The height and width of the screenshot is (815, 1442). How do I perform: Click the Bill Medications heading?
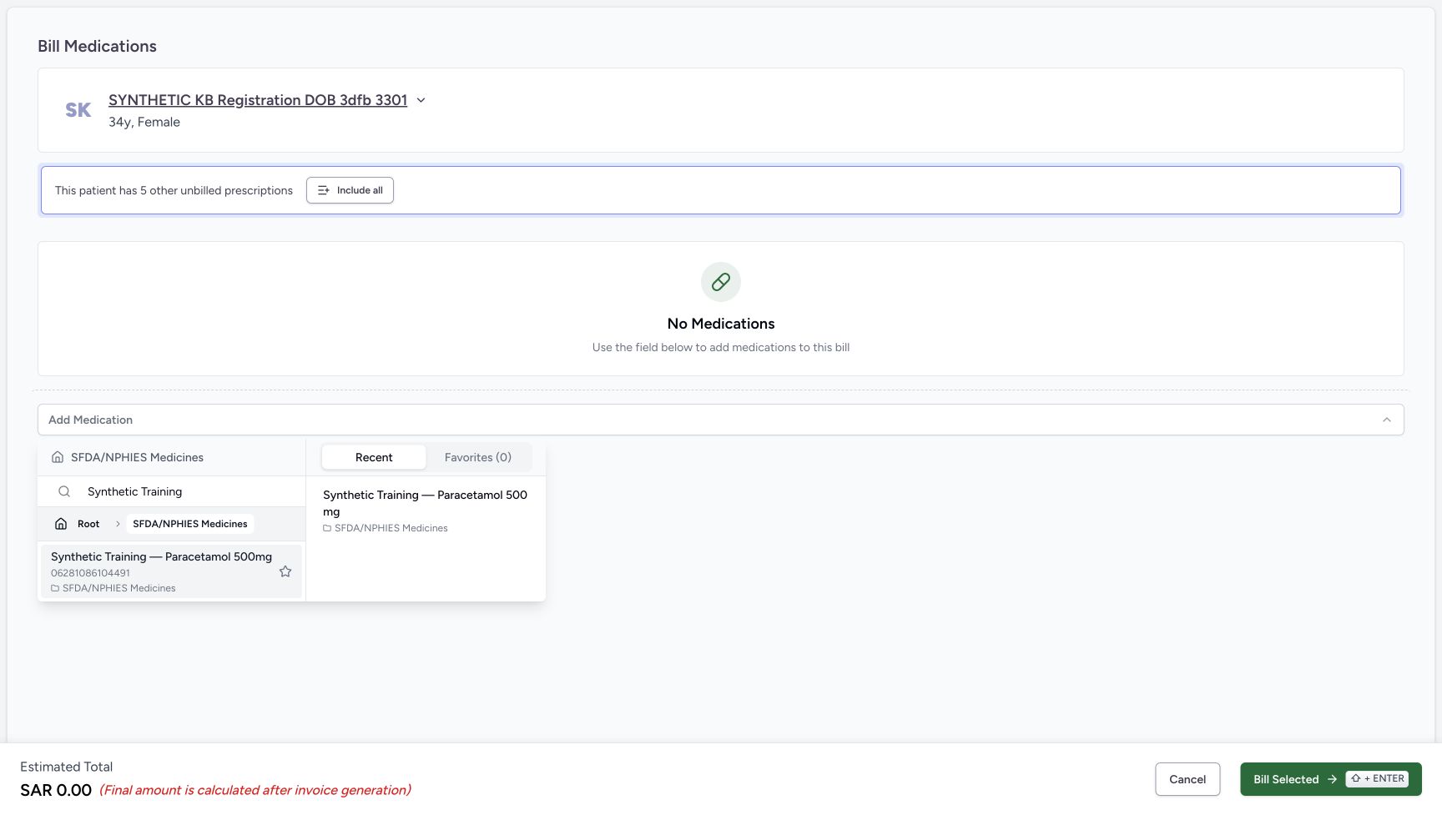click(x=97, y=46)
